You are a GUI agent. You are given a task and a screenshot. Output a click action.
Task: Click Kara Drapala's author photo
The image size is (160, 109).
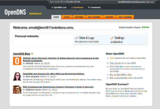(x=17, y=76)
